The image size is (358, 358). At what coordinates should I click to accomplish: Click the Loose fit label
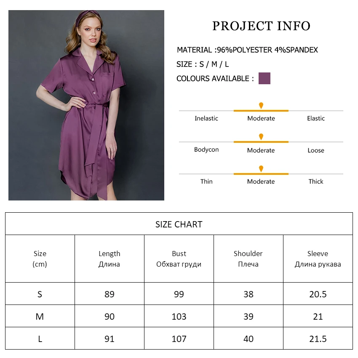316,150
